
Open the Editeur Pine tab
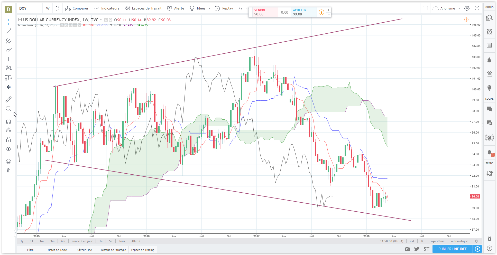click(84, 250)
